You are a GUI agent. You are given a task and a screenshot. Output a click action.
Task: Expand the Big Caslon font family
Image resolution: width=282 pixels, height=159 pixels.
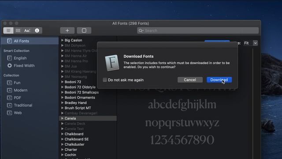tap(62, 40)
